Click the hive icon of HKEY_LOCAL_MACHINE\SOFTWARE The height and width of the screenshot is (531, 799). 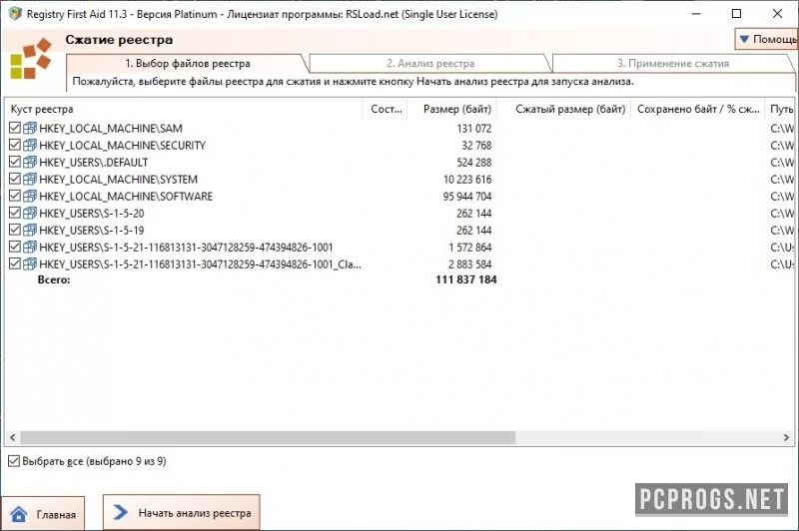pos(30,196)
